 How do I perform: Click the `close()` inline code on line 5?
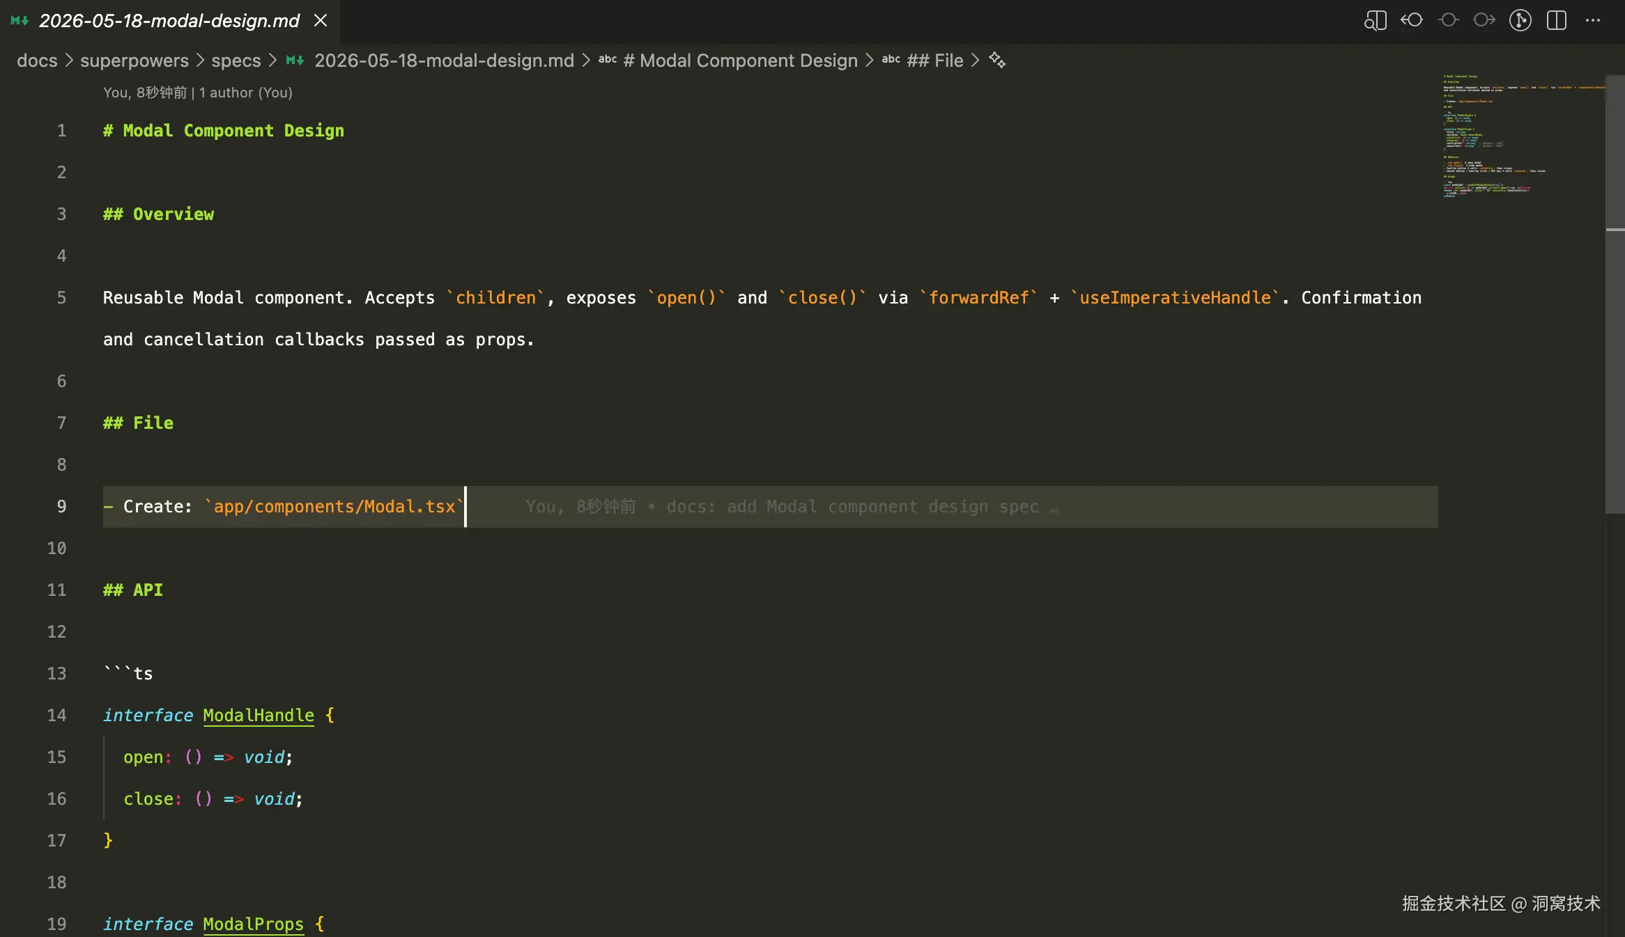tap(822, 298)
